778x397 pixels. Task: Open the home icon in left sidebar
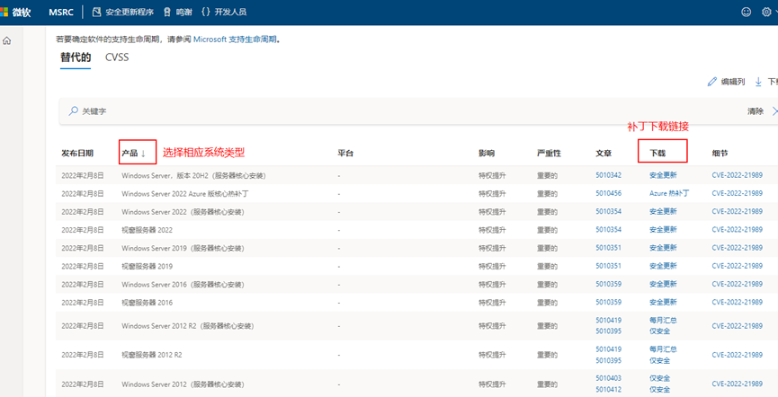coord(7,41)
